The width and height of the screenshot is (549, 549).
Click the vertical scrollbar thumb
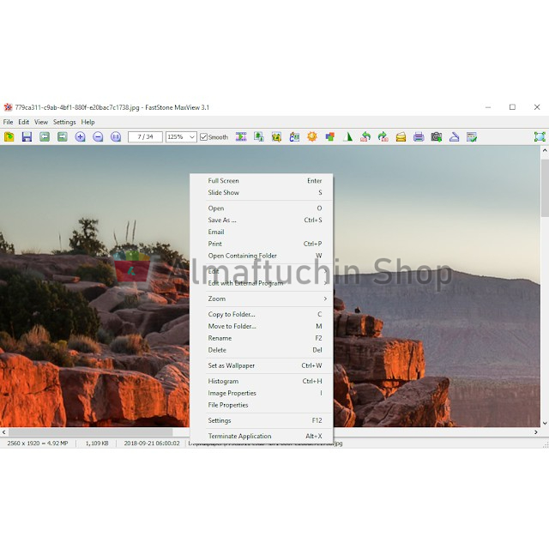[x=545, y=187]
